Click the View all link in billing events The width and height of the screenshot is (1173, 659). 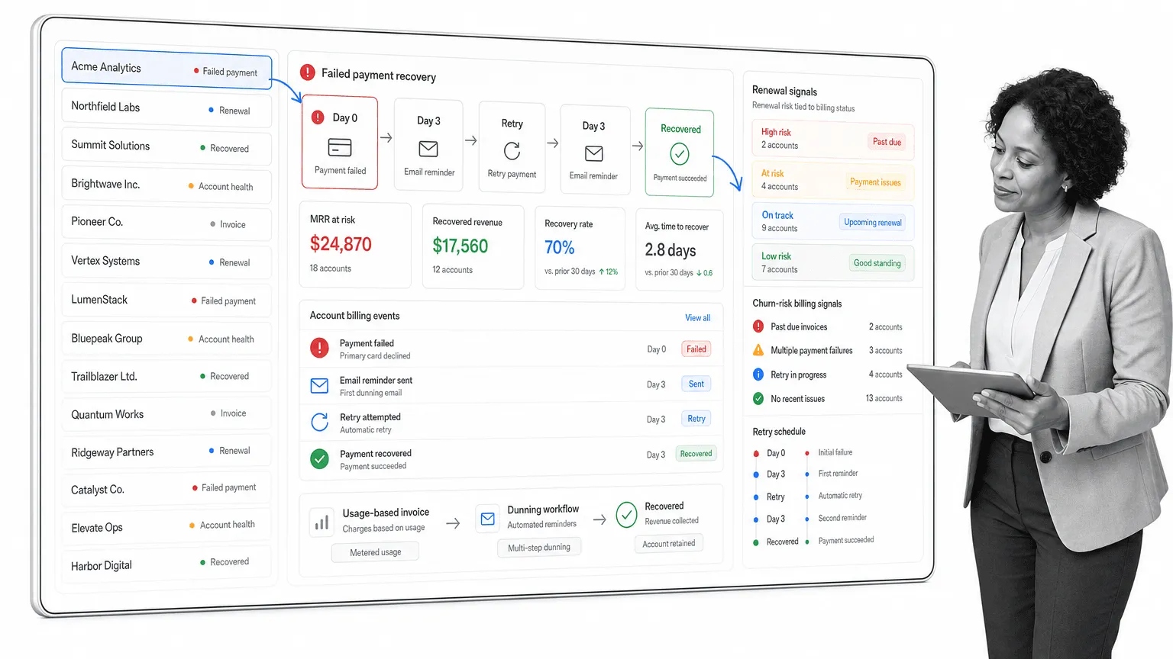click(x=697, y=317)
